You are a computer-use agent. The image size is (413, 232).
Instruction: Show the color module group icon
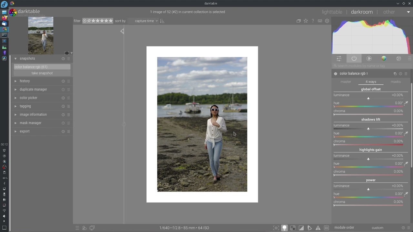pyautogui.click(x=384, y=58)
